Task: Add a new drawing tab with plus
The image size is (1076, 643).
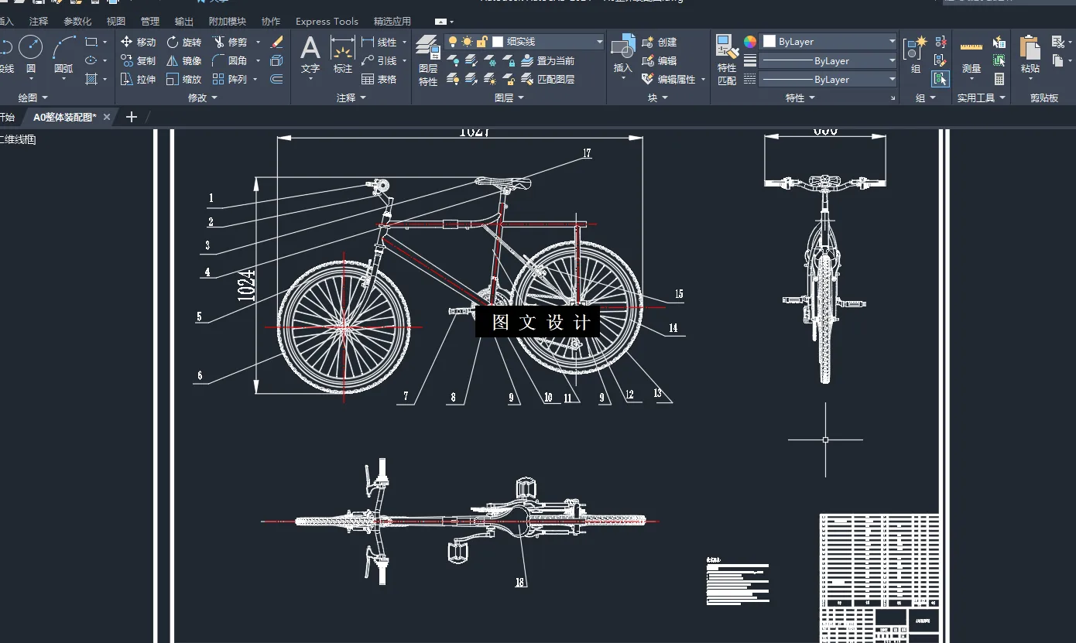Action: pyautogui.click(x=132, y=117)
